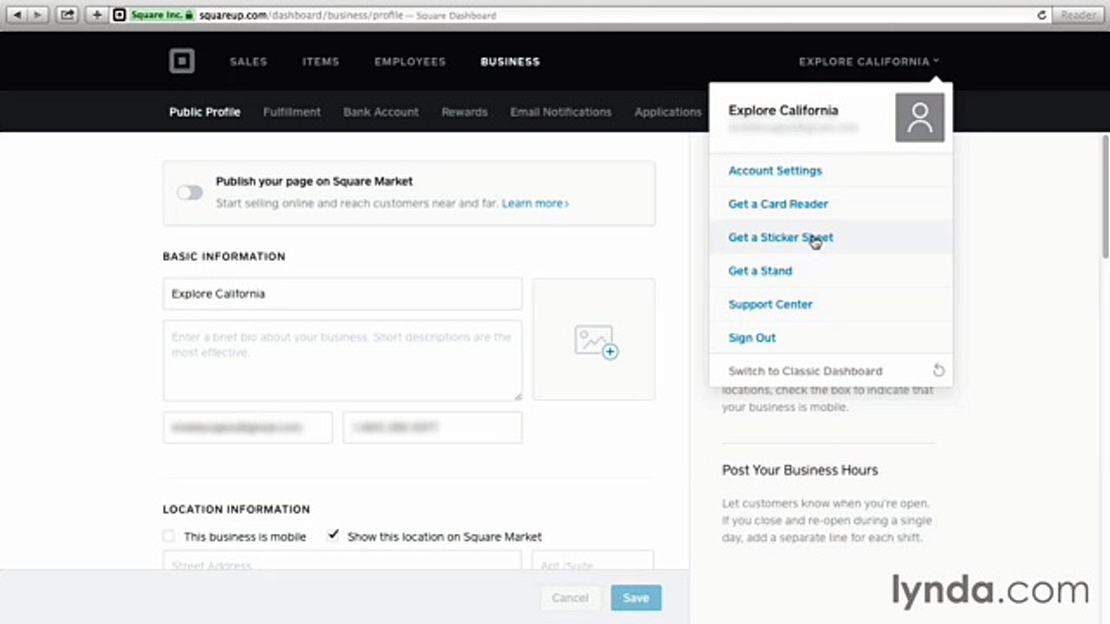Go back with browser back arrow
This screenshot has height=624, width=1110.
click(18, 15)
